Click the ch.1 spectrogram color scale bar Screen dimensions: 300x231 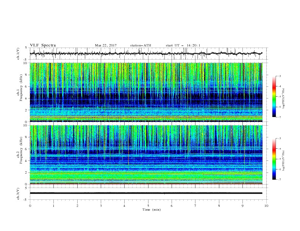274,97
